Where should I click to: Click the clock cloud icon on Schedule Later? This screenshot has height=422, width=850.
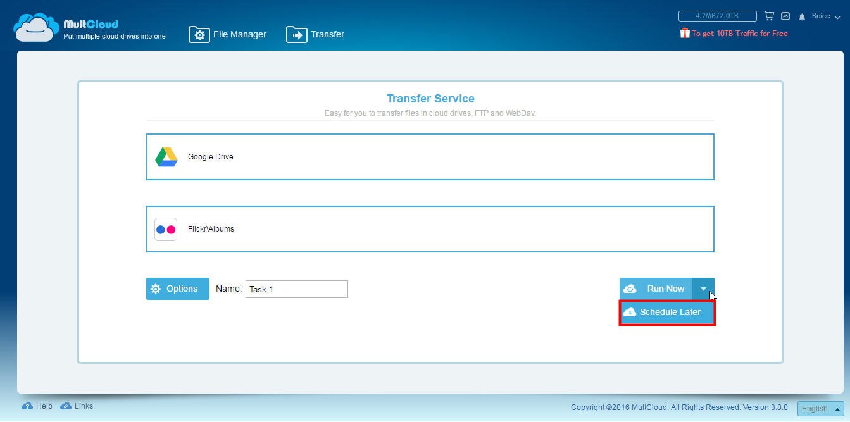(x=630, y=313)
